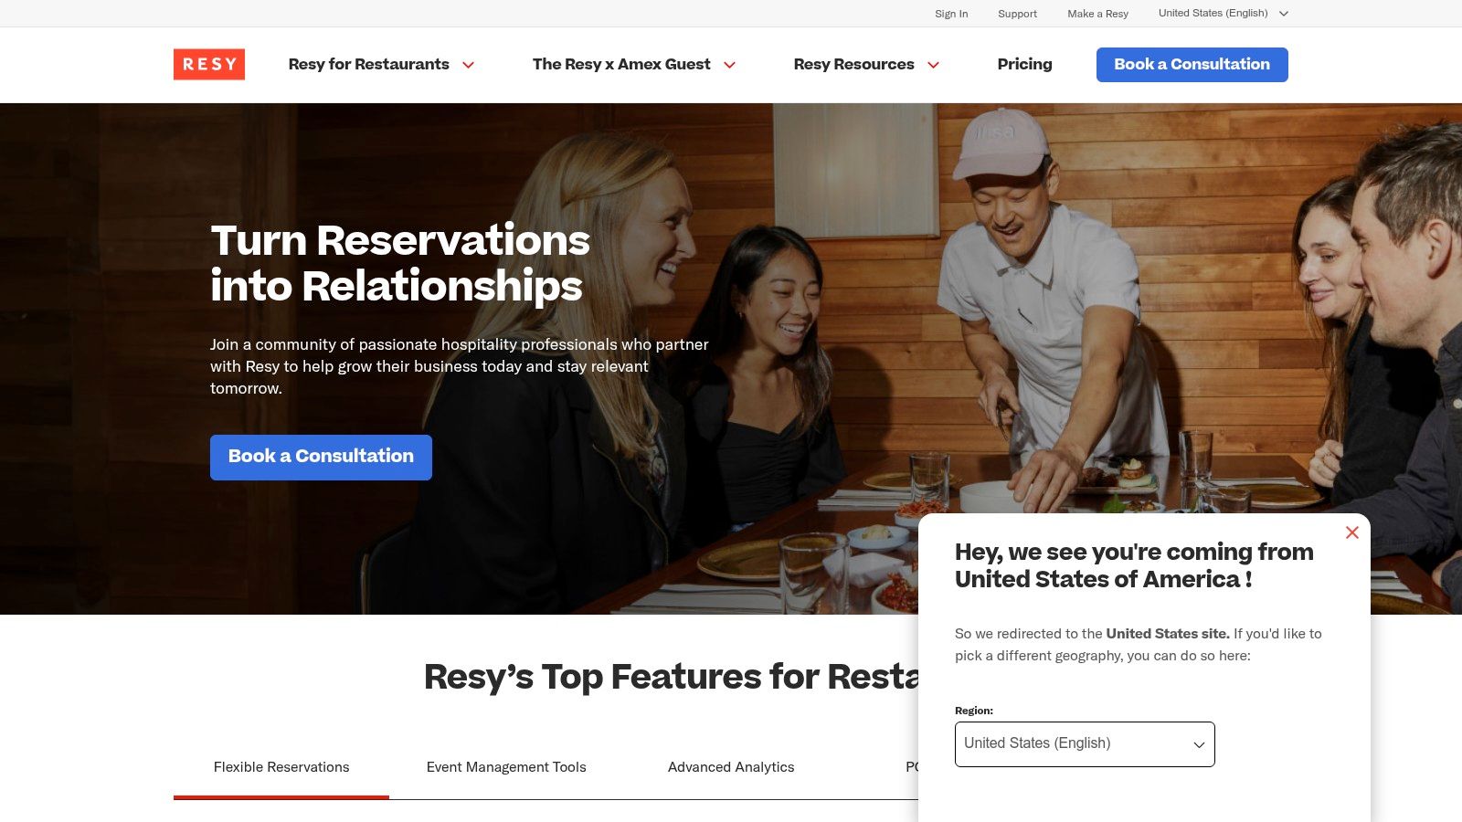Expand the Resy for Restaurants menu
The image size is (1462, 822).
pos(369,65)
